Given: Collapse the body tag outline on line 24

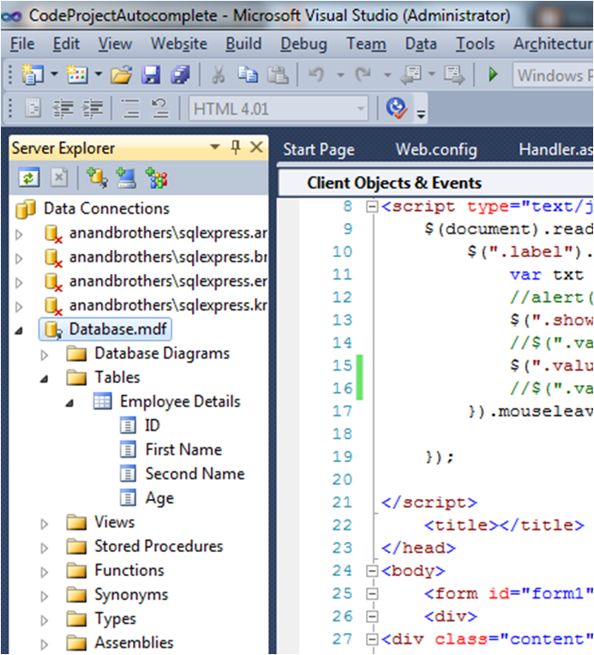Looking at the screenshot, I should click(372, 571).
